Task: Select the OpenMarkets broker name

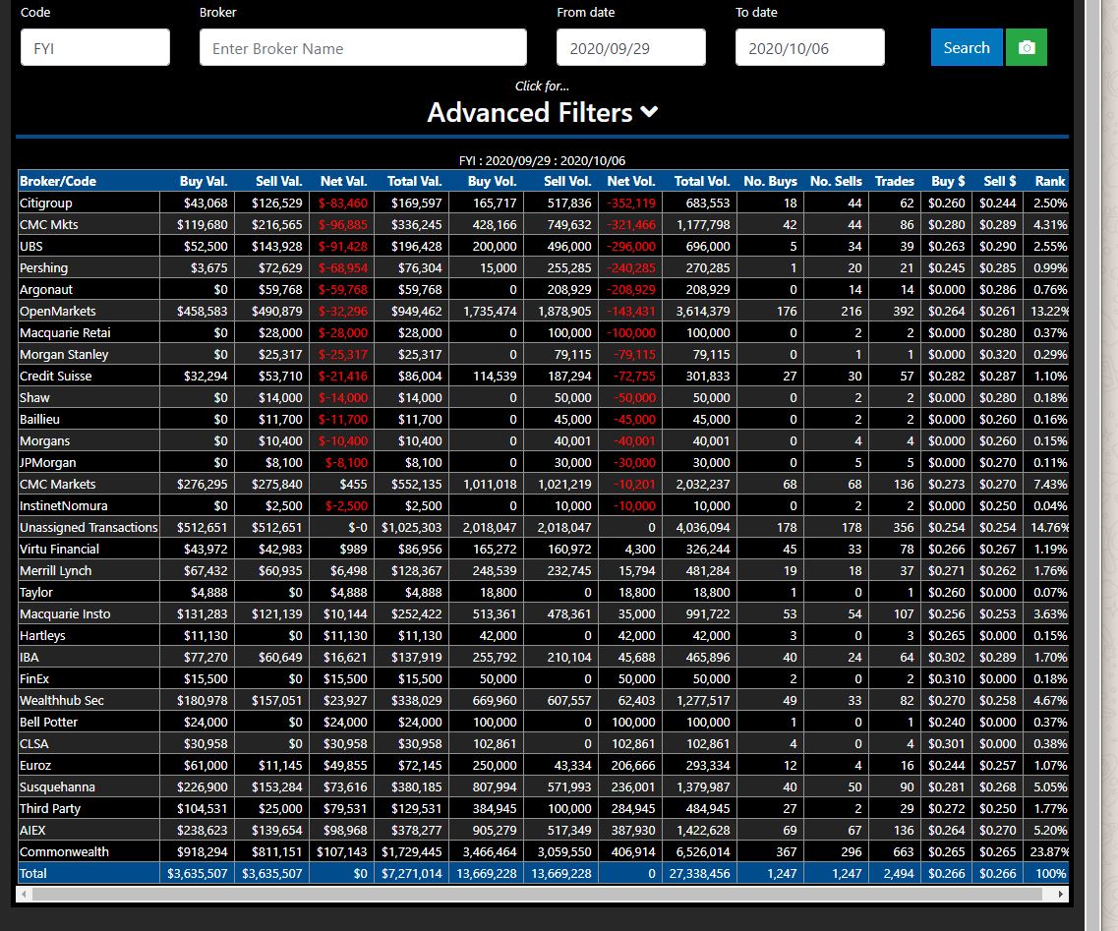Action: 57,311
